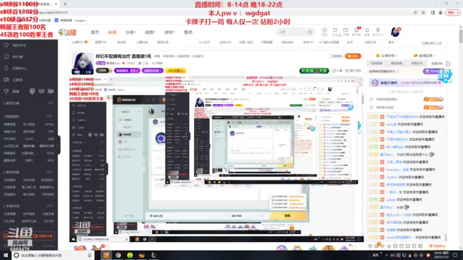Click the 我要开播 button in sidebar
Image resolution: width=463 pixels, height=260 pixels.
pos(44,236)
